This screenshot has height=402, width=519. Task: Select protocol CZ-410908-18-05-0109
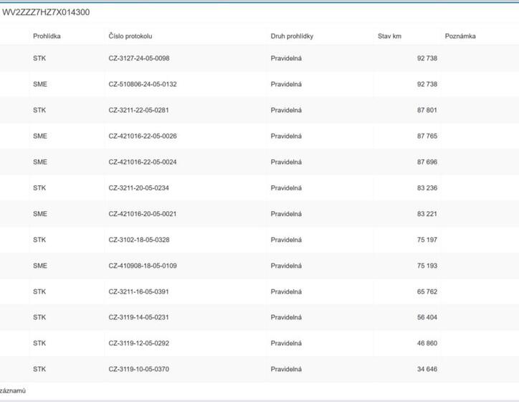(143, 266)
